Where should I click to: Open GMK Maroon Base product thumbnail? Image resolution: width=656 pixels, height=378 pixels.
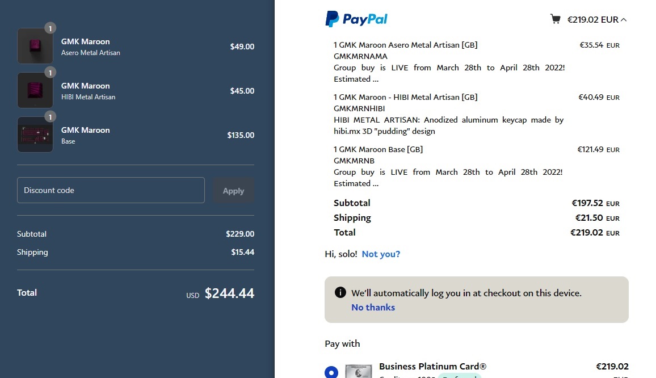(35, 135)
